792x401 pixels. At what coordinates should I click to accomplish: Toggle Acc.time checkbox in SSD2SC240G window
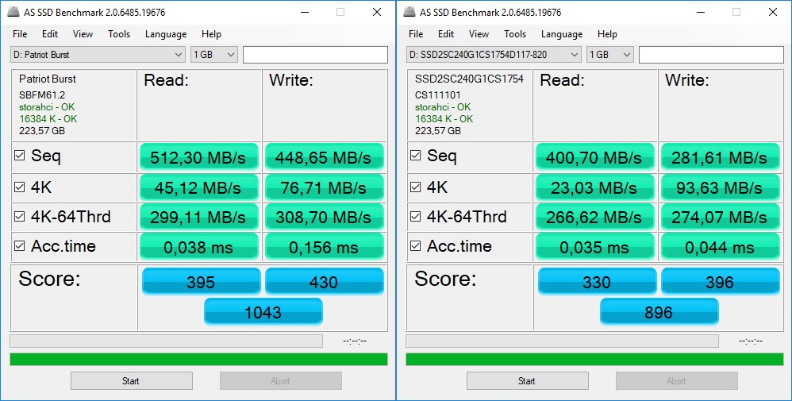point(415,245)
